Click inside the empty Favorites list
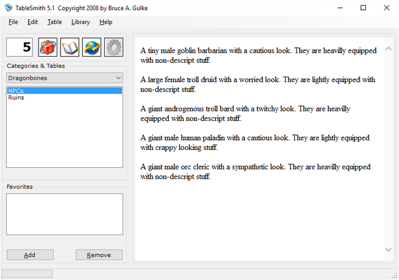 (65, 214)
